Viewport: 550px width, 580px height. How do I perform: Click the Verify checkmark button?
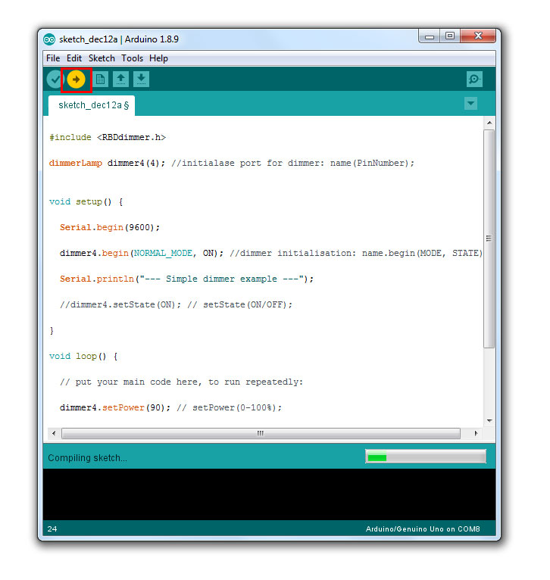point(55,80)
